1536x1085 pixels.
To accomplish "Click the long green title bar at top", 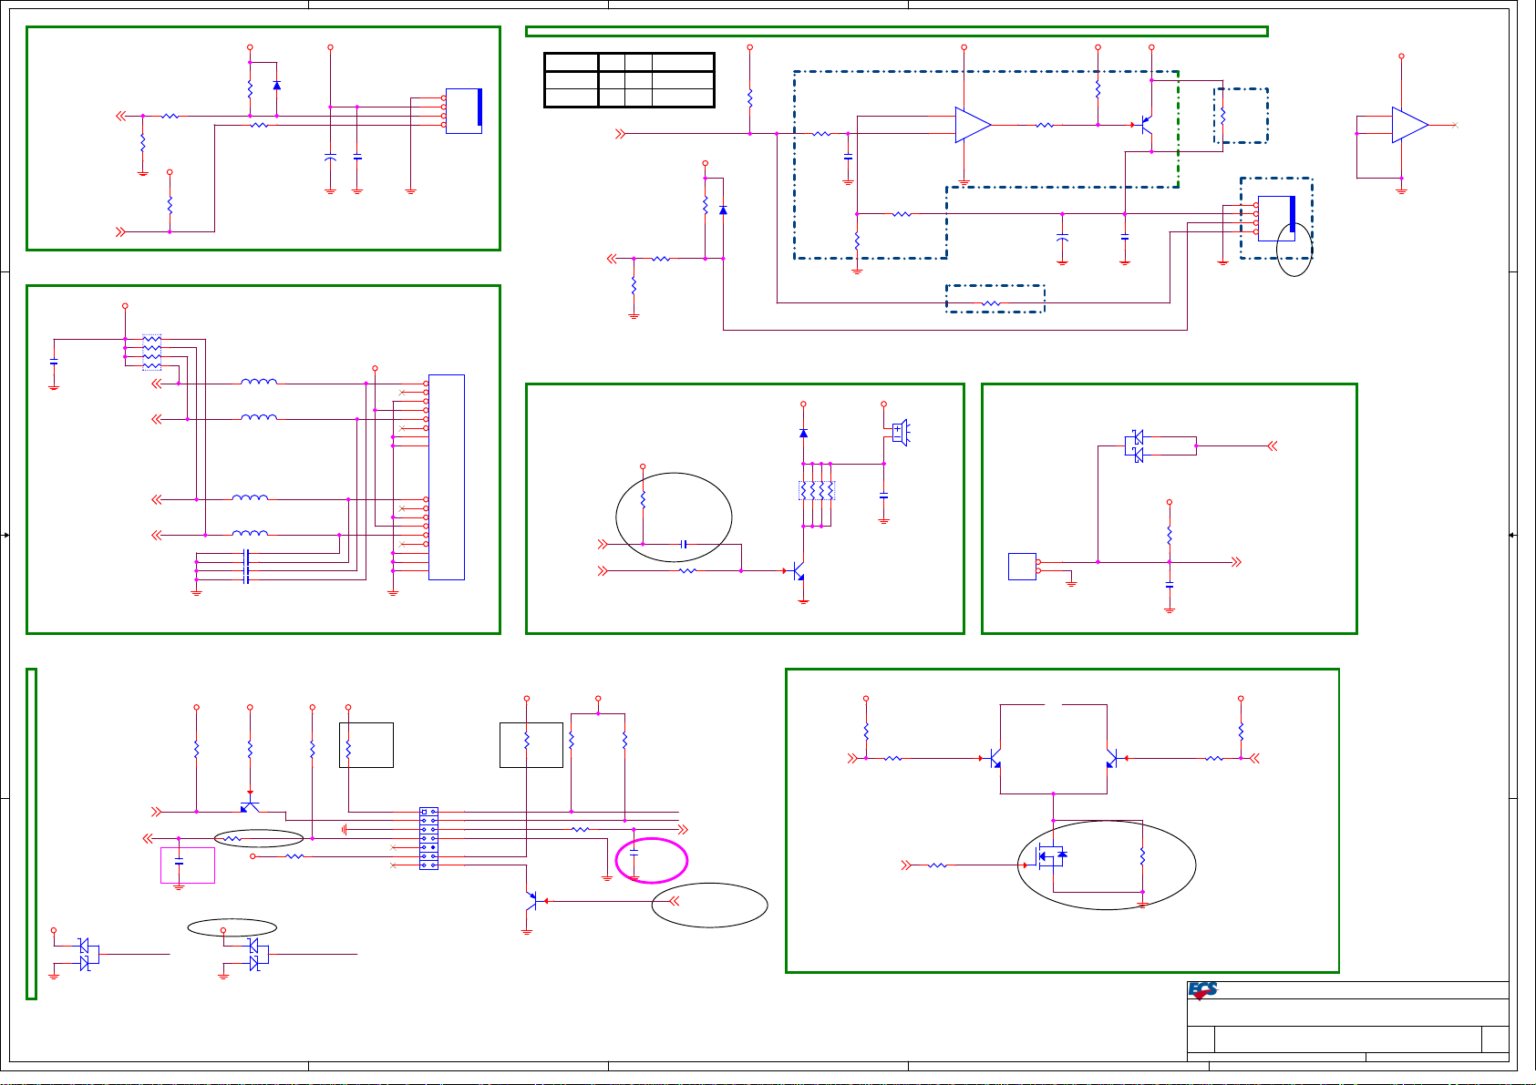I will point(896,32).
